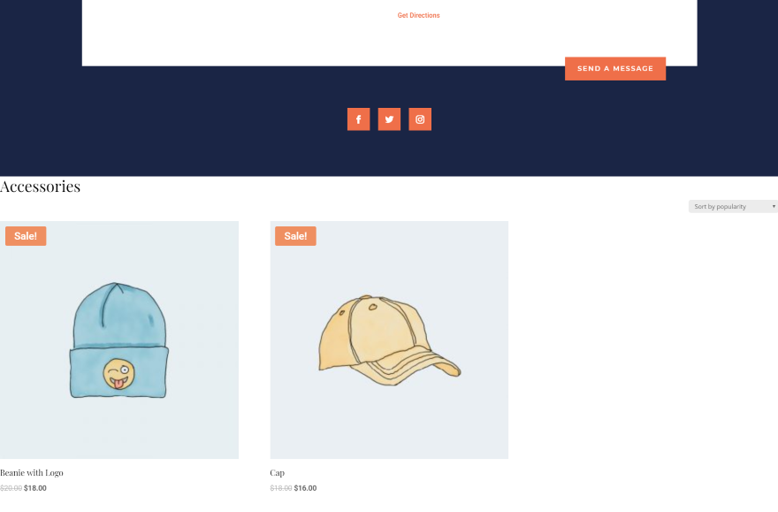Open the Sort by popularity dropdown
778x512 pixels.
coord(733,206)
